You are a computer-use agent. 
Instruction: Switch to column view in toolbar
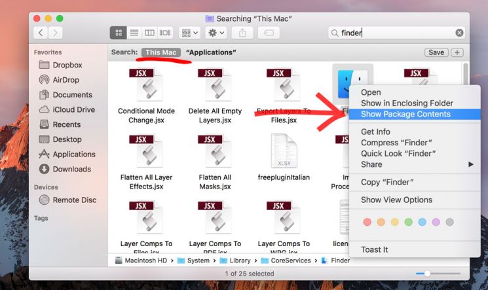pyautogui.click(x=149, y=32)
